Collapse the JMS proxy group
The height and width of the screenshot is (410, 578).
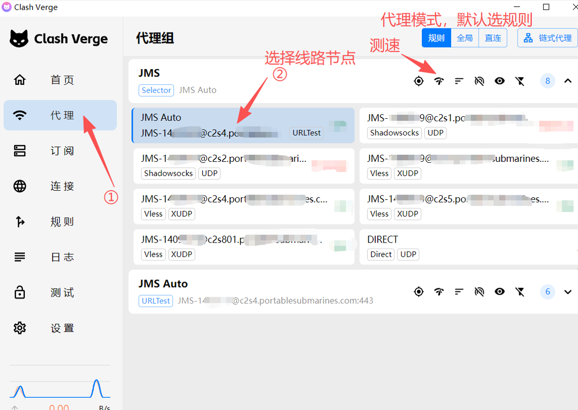coord(568,81)
